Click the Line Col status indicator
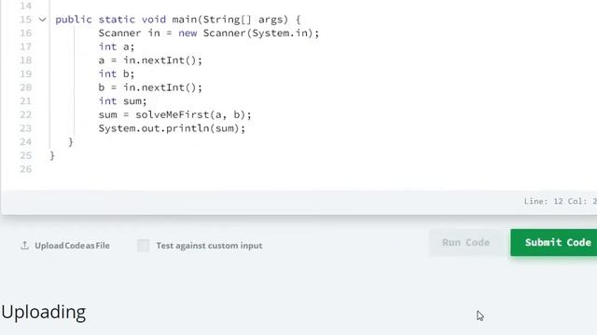 click(560, 201)
